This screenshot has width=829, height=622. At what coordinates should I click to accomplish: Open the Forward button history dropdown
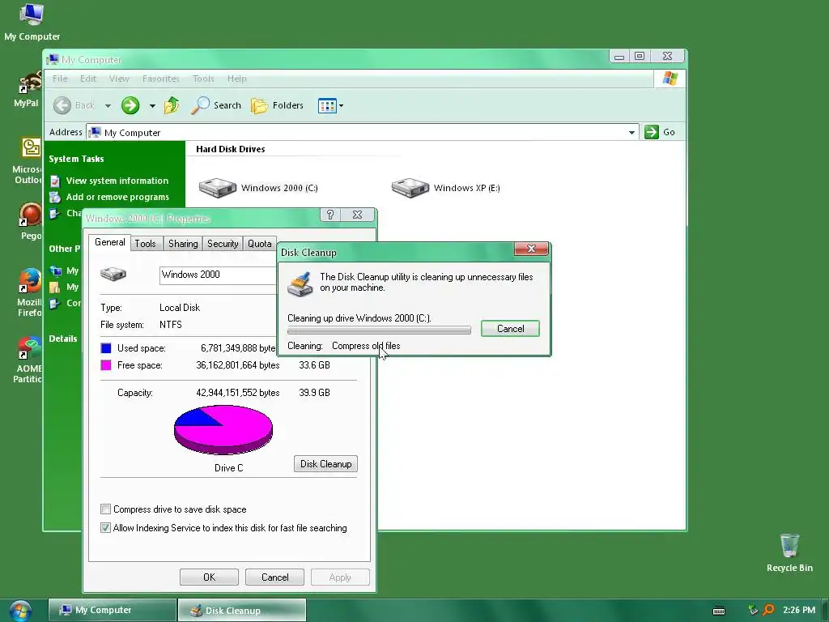click(152, 106)
